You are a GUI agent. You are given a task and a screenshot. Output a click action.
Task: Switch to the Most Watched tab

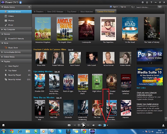point(87,12)
